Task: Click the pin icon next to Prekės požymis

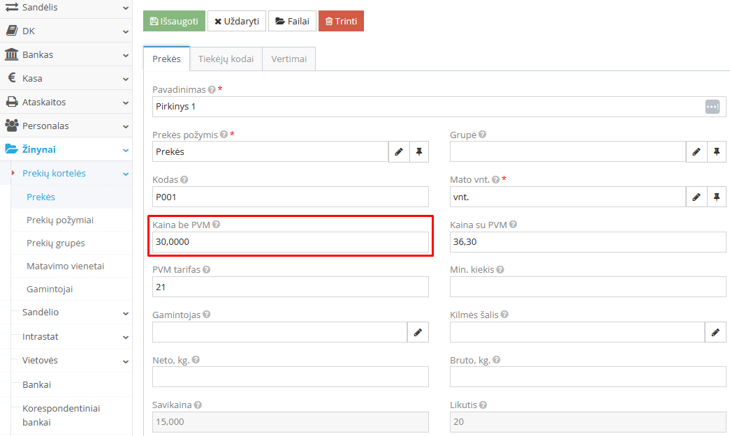Action: [x=419, y=151]
